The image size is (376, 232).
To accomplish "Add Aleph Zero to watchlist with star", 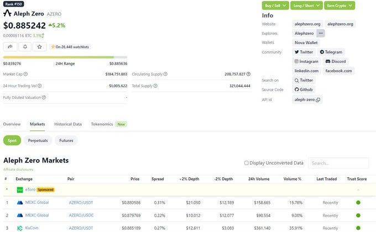I will 40,47.
